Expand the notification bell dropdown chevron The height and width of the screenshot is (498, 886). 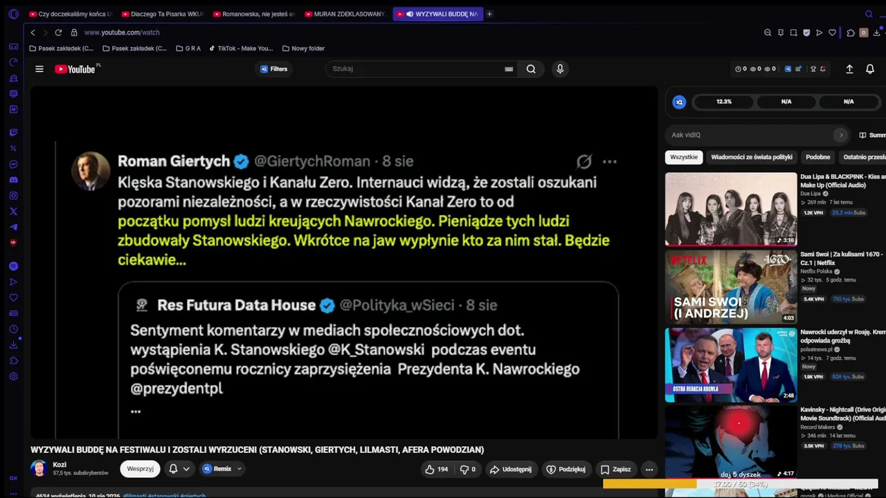pos(186,469)
